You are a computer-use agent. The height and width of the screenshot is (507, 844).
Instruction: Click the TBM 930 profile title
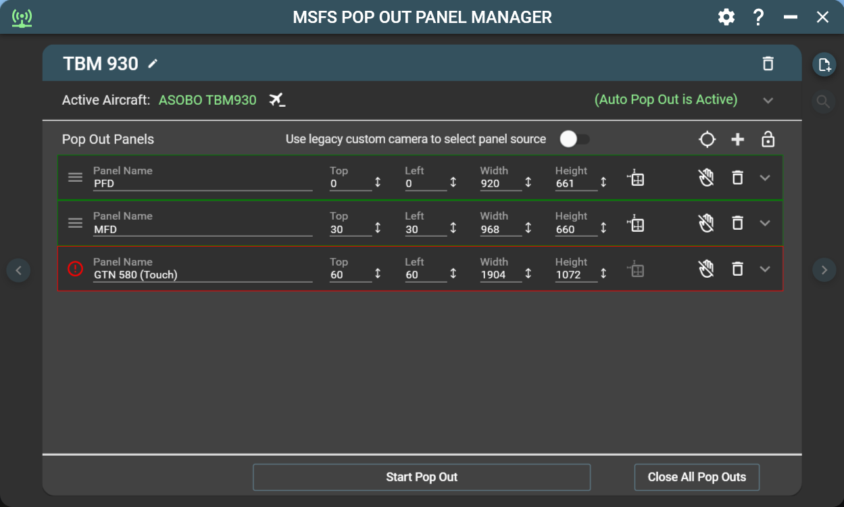pos(101,64)
